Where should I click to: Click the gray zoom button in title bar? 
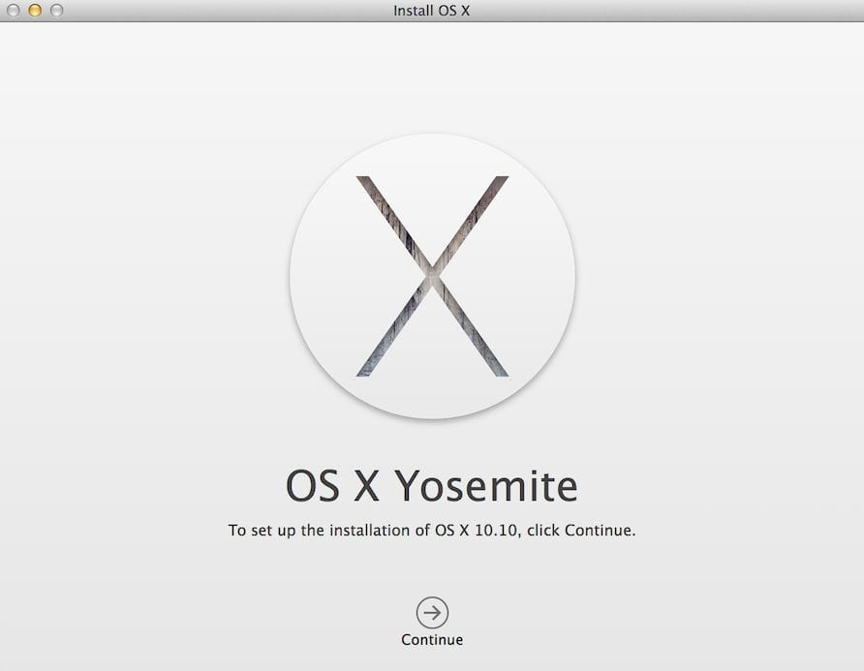tap(56, 11)
